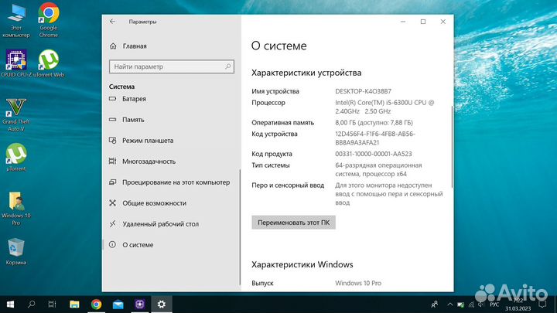
Task: Click the Settings gear on taskbar
Action: (162, 304)
